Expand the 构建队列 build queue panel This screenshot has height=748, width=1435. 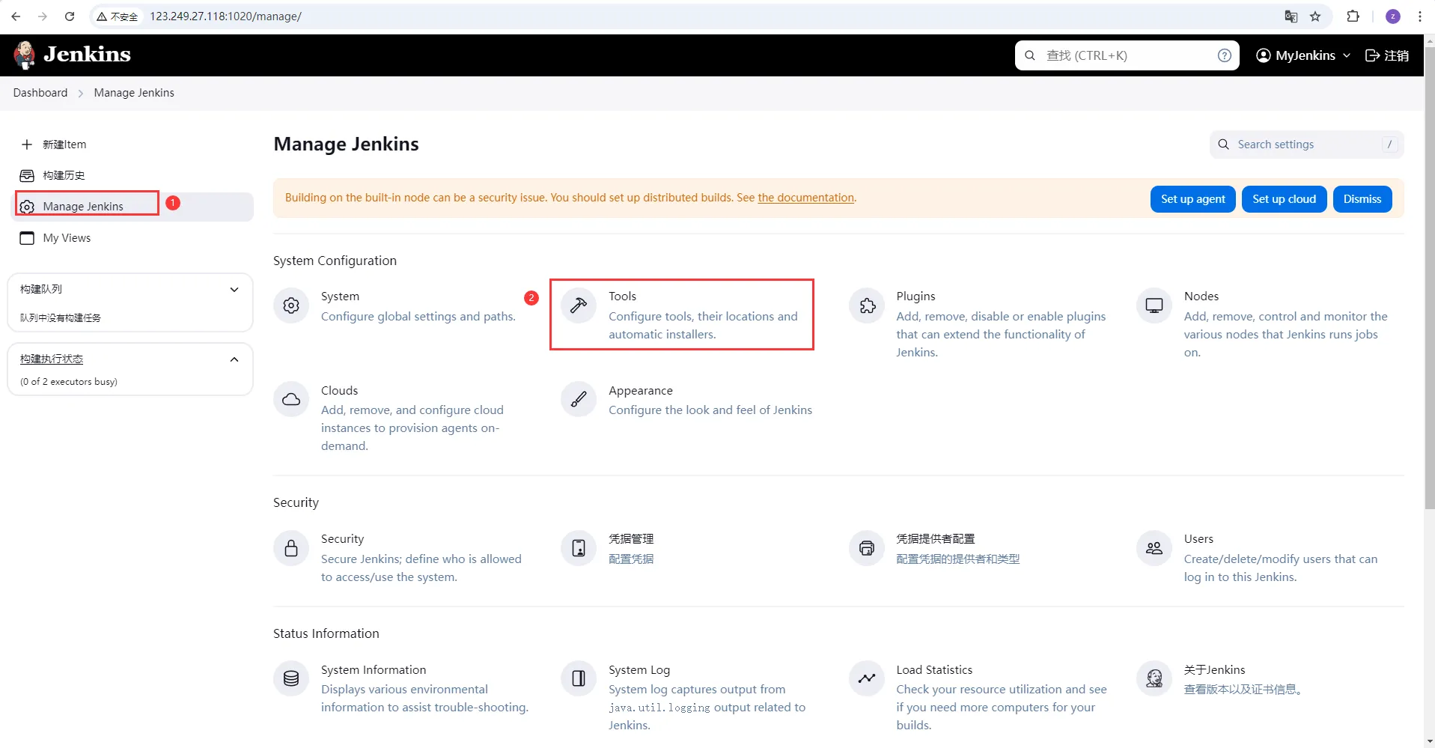point(234,290)
